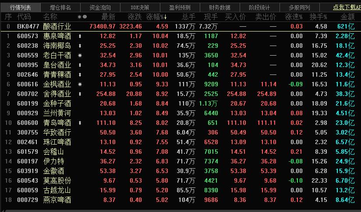Select stock 莫高股份
Image resolution: width=361 pixels, height=212 pixels.
coord(57,181)
